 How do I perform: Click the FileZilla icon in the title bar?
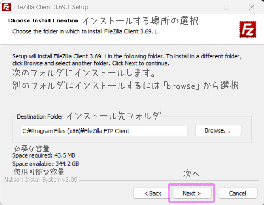click(6, 7)
